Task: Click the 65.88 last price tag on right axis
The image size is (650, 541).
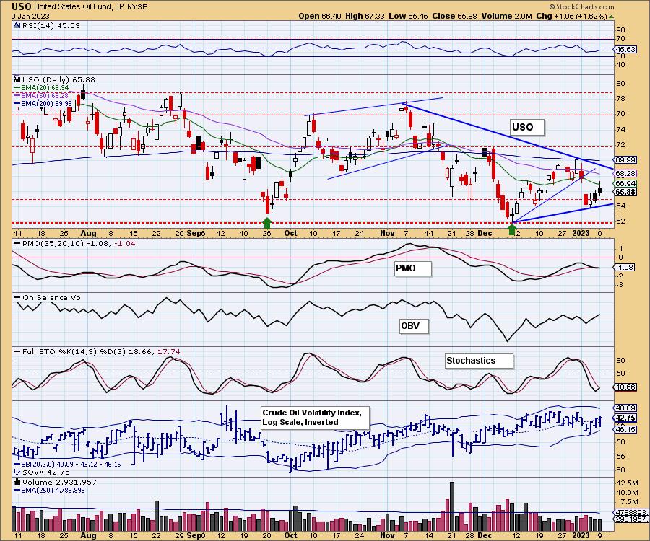Action: click(x=625, y=192)
